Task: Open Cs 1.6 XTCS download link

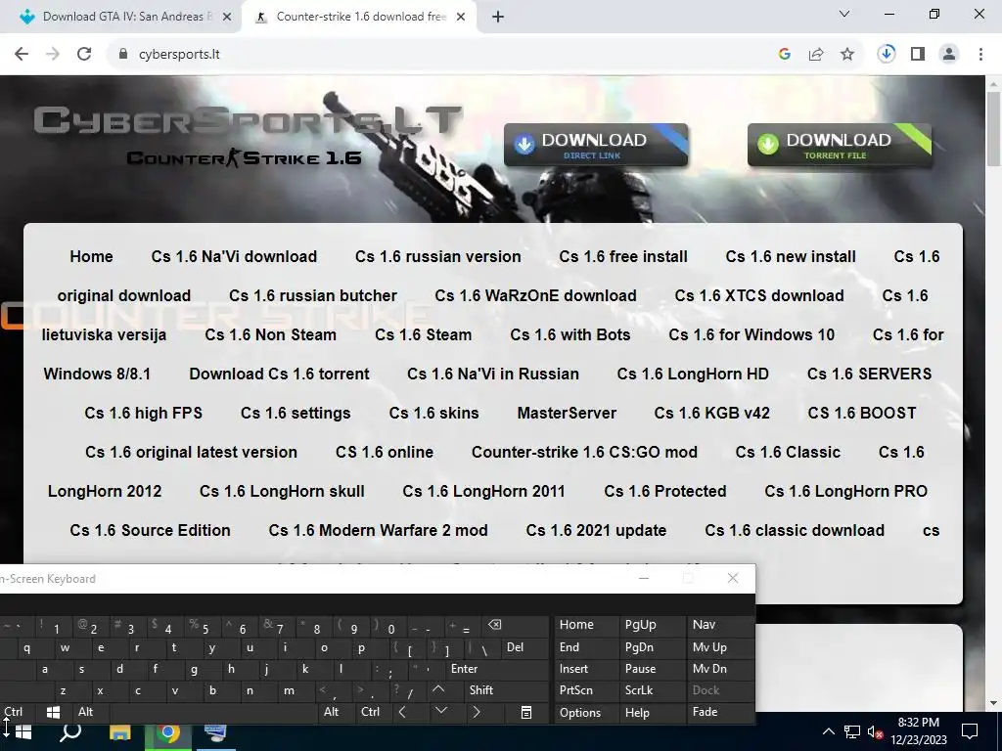Action: 759,295
